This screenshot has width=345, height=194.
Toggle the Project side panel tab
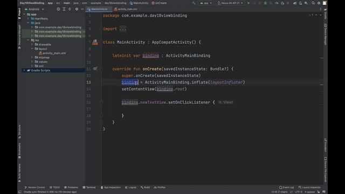coord(19,13)
